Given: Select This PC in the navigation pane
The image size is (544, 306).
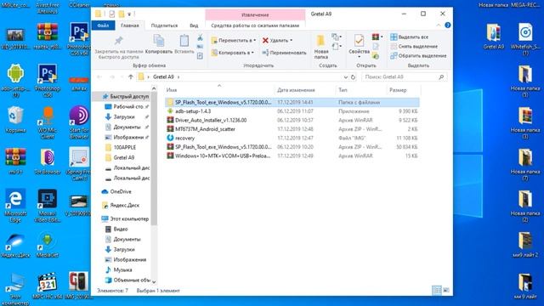Looking at the screenshot, I should [x=125, y=219].
